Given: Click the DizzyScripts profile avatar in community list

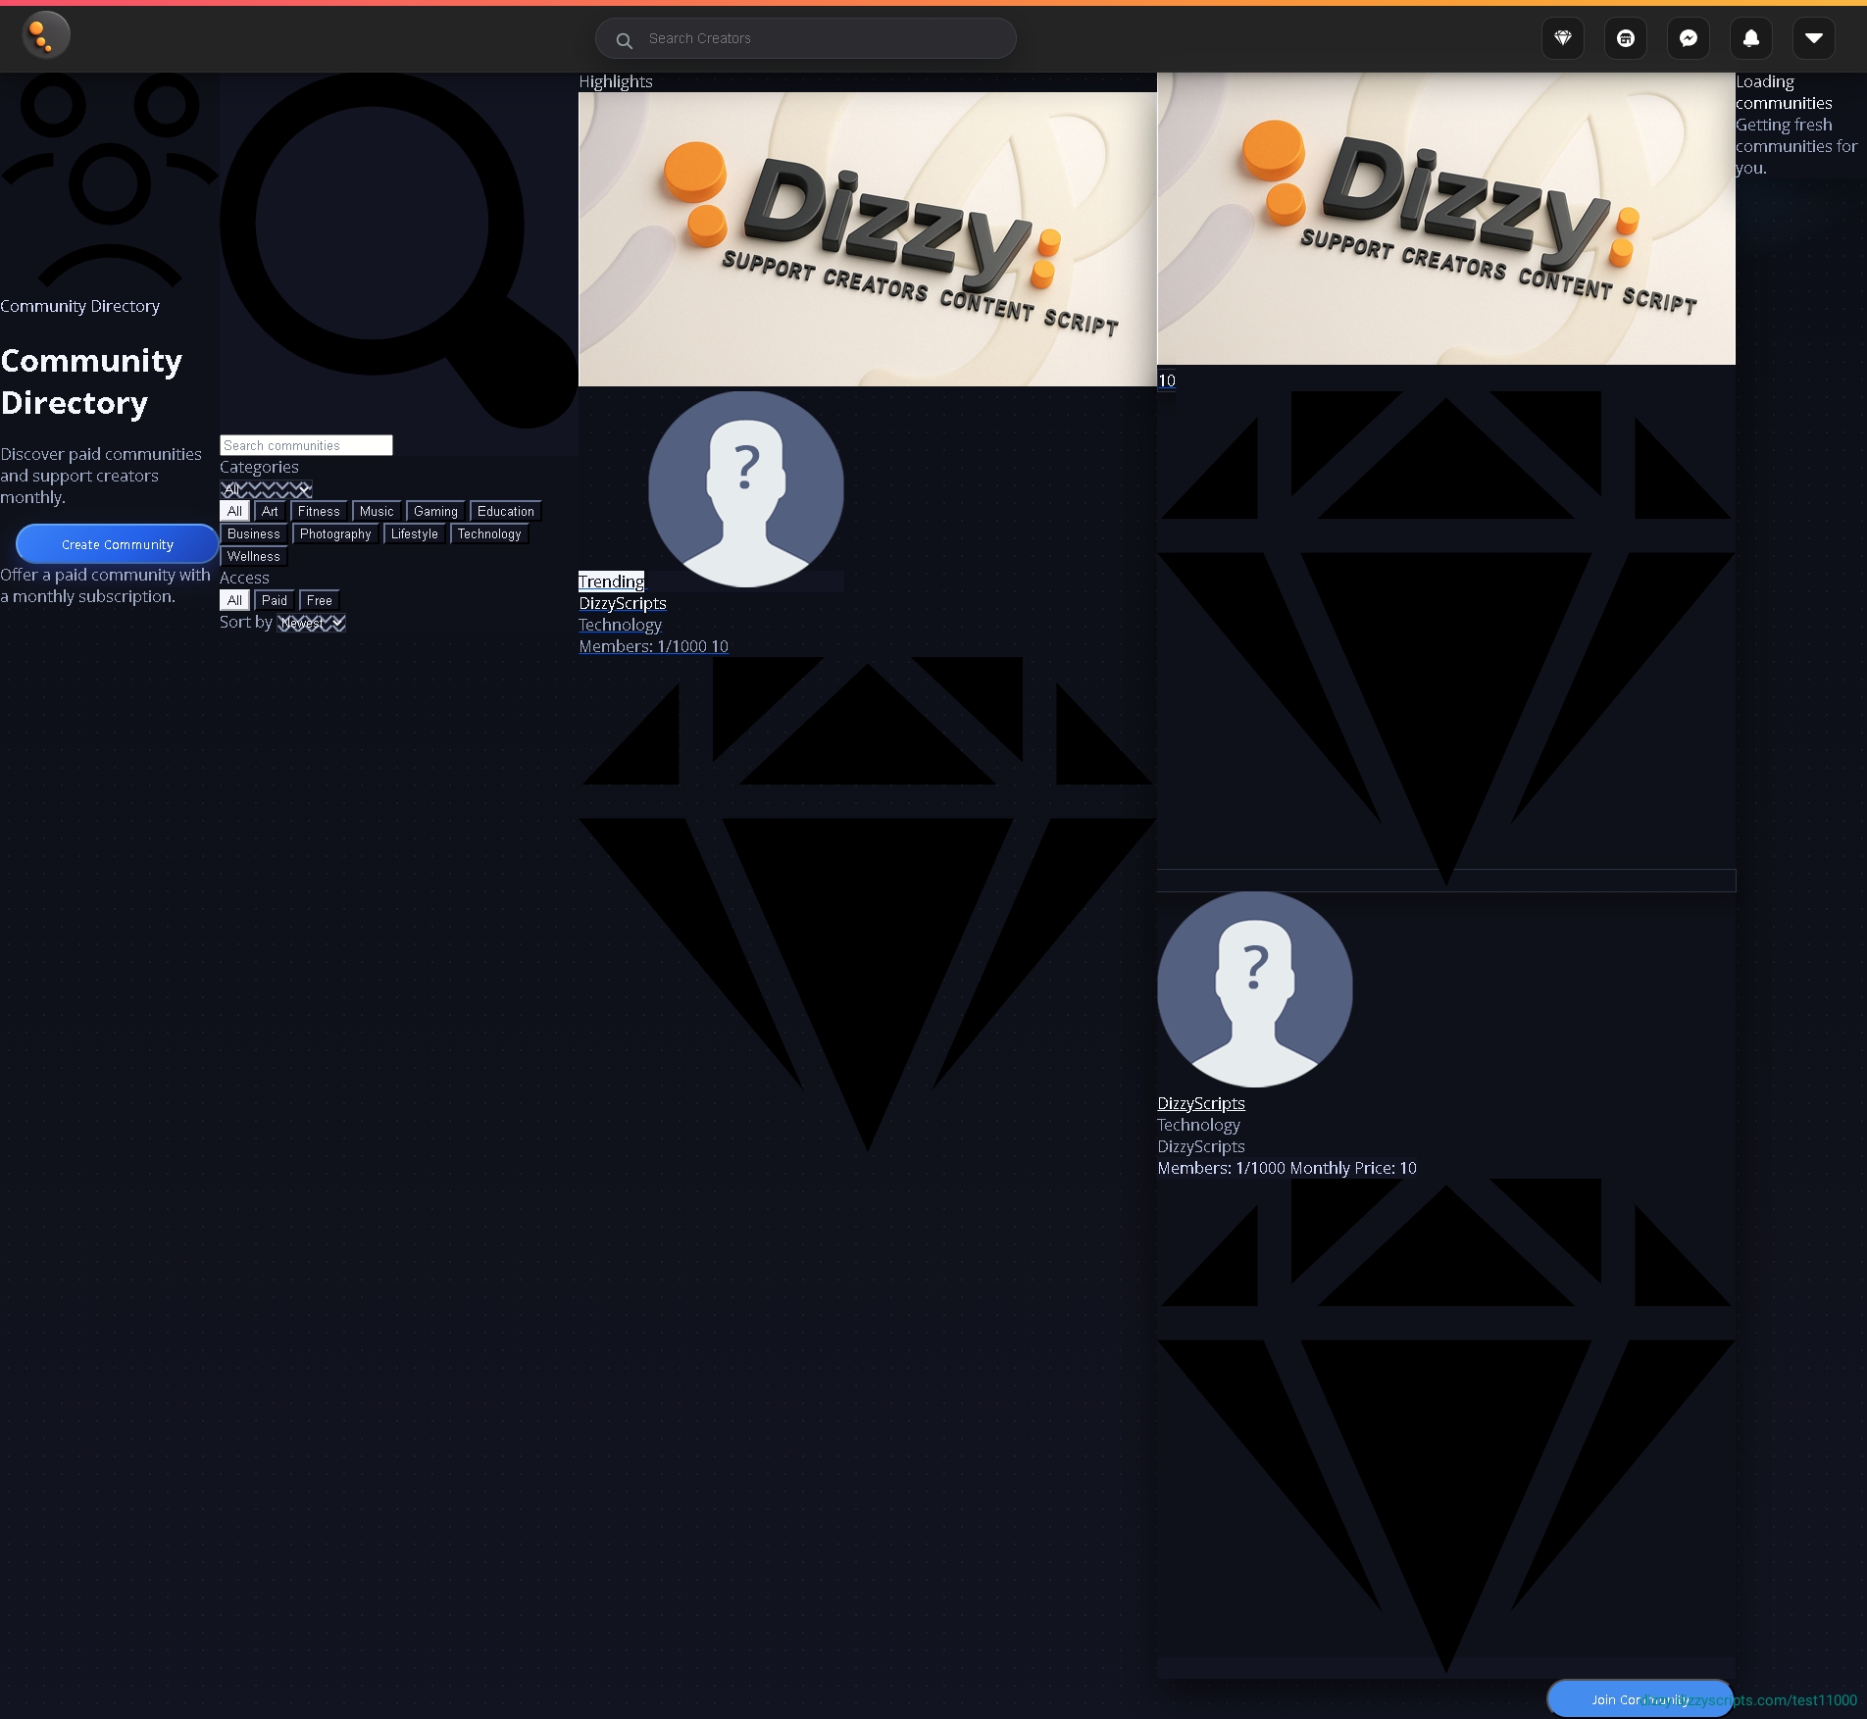Looking at the screenshot, I should click(x=1254, y=988).
